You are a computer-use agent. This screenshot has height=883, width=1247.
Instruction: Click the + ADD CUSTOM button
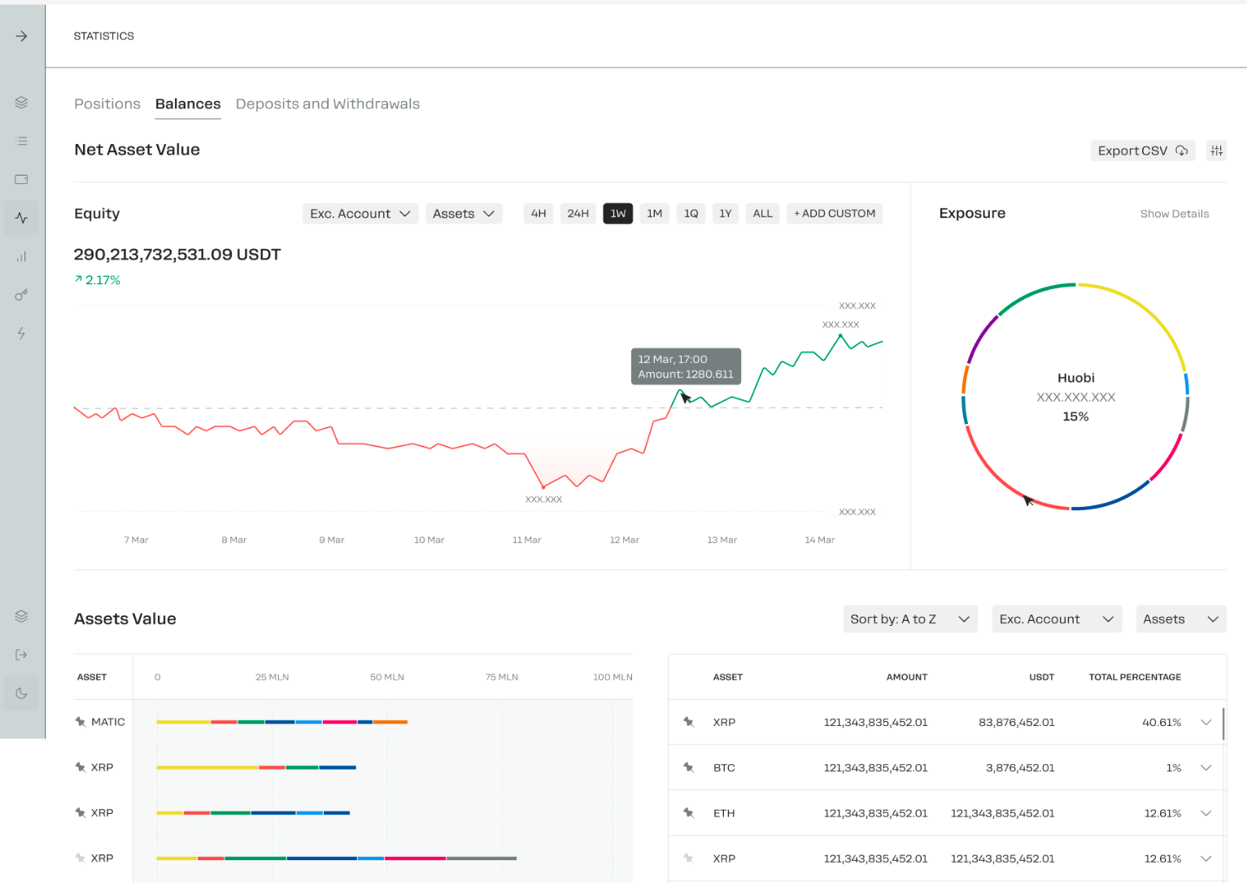click(x=835, y=213)
